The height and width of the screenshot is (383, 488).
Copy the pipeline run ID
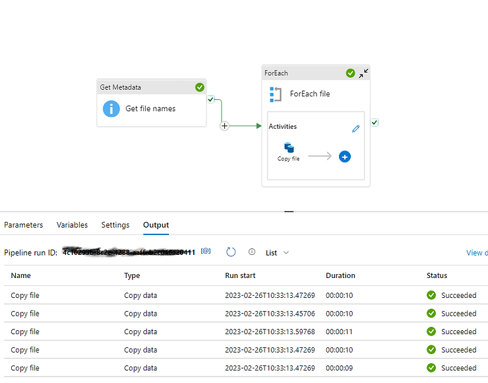point(206,252)
